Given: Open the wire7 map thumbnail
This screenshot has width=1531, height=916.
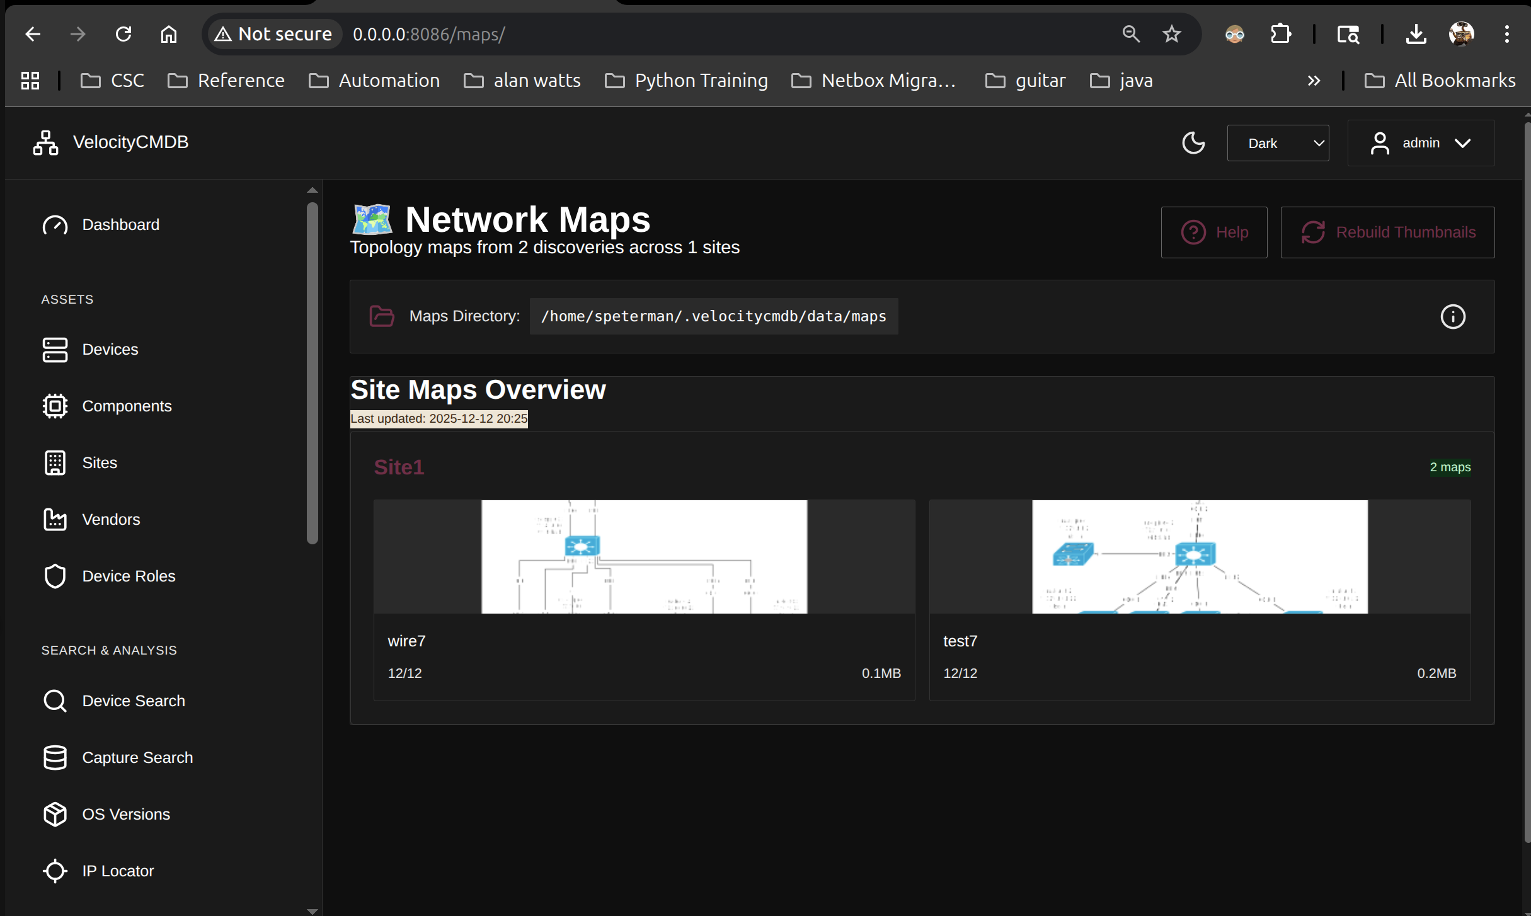Looking at the screenshot, I should 644,557.
